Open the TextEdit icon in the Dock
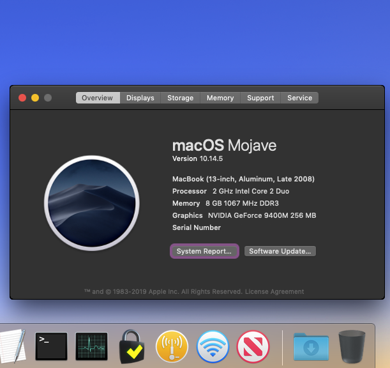Screen dimensions: 390x368 12,346
